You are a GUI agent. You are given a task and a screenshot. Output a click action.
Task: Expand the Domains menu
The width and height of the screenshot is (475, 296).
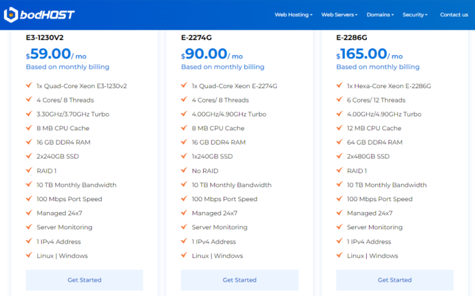380,15
